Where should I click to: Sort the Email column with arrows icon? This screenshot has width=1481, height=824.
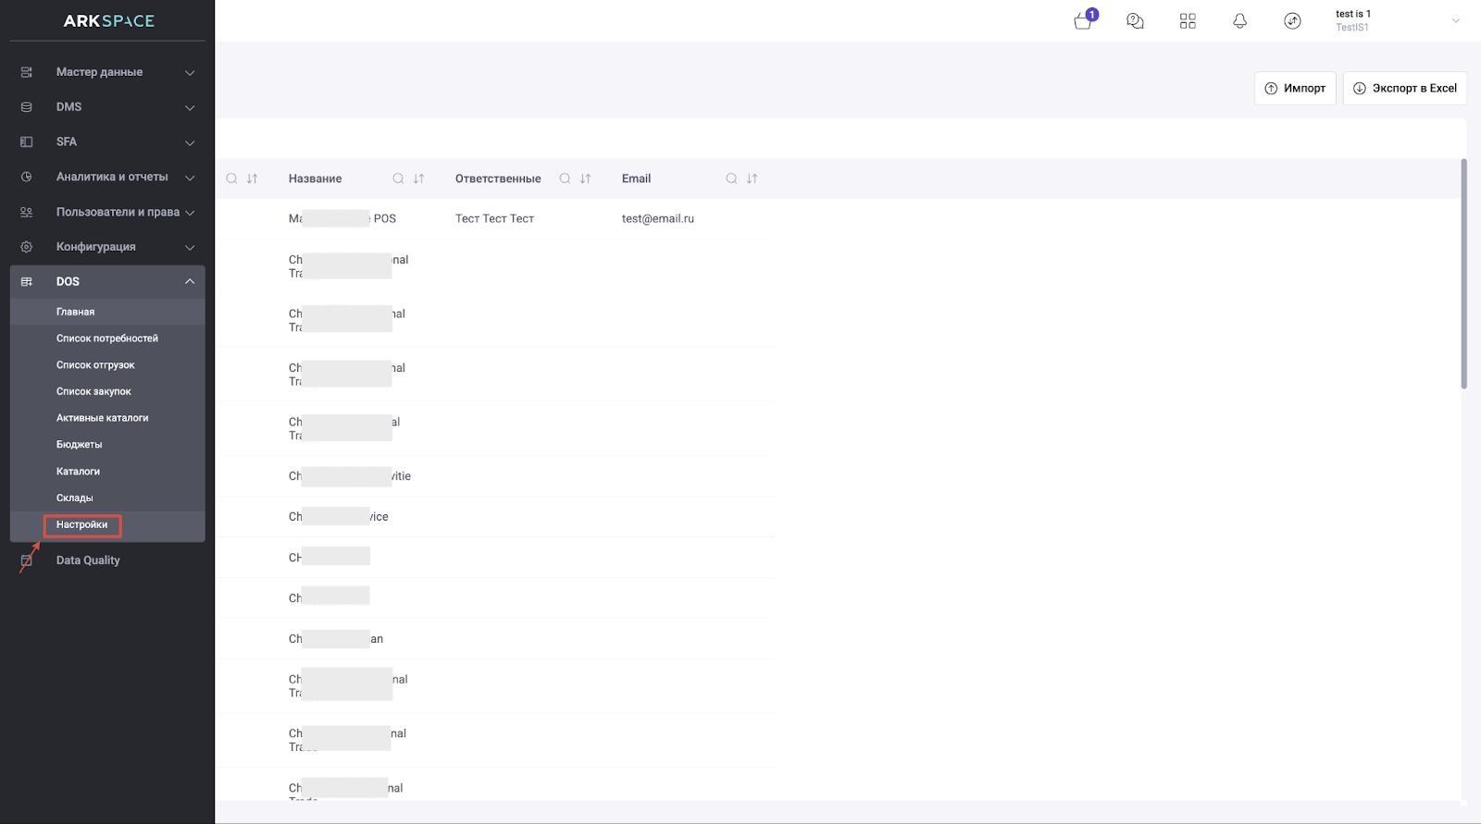pyautogui.click(x=752, y=178)
